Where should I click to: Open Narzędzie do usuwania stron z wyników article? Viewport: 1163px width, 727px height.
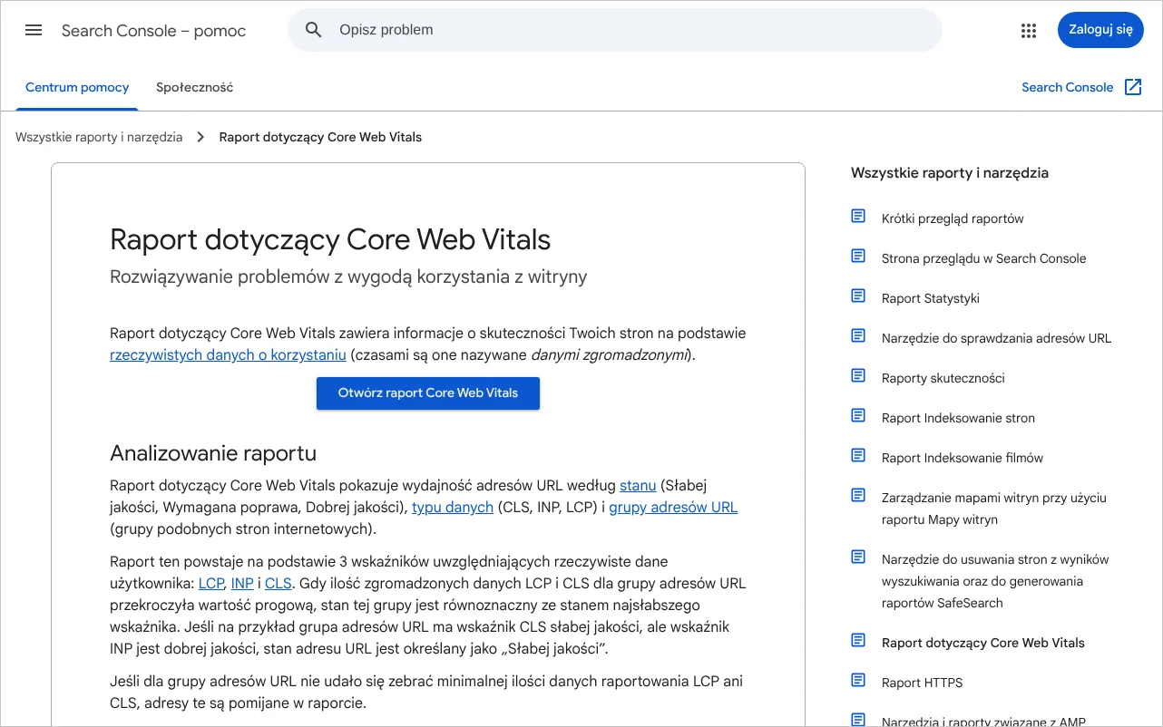tap(995, 581)
